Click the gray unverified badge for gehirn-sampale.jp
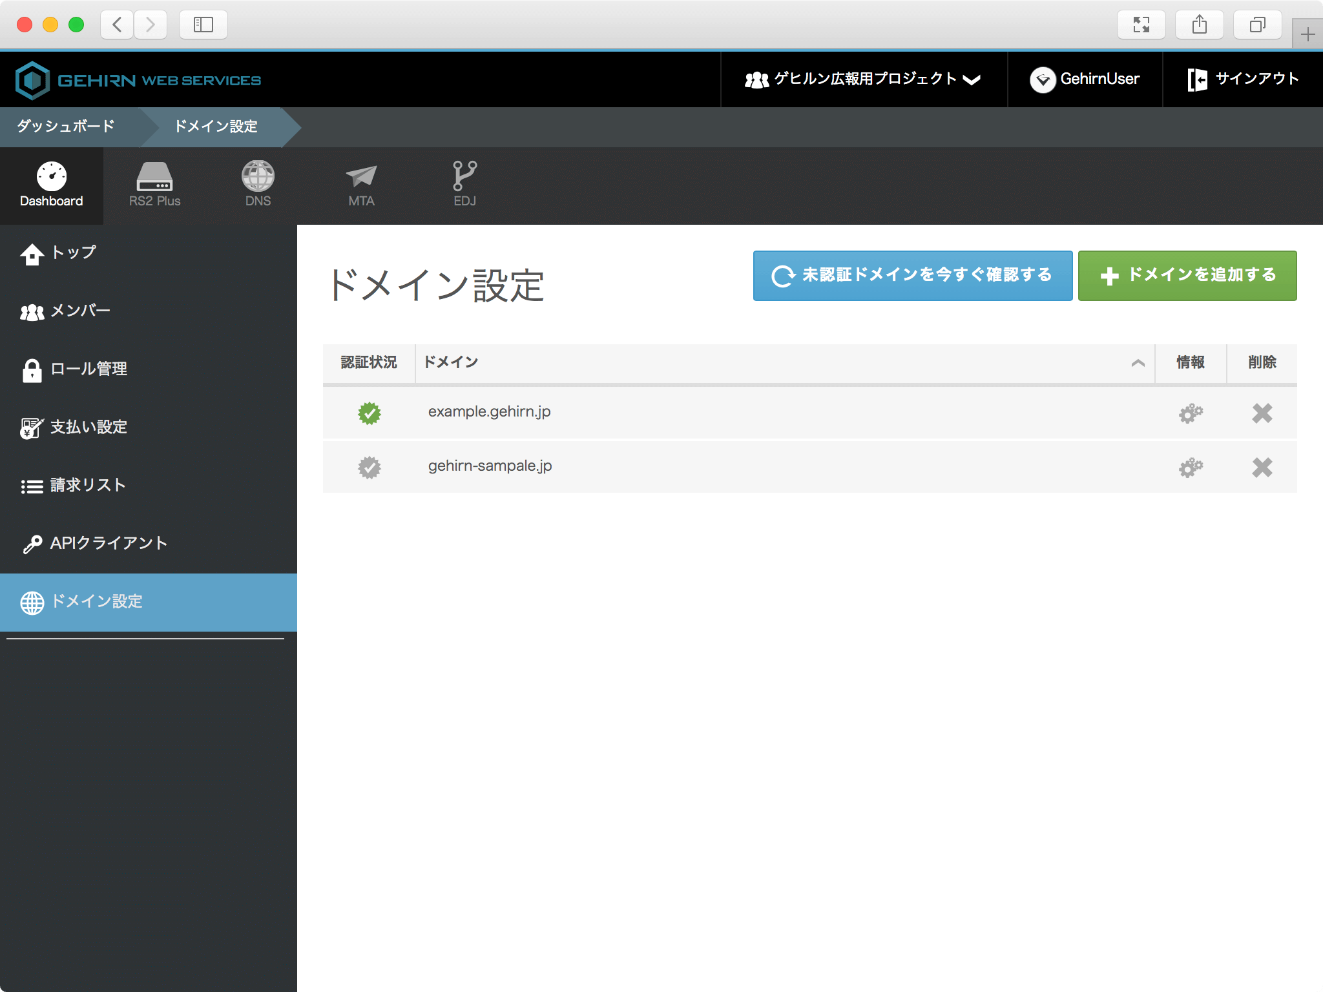Screen dimensions: 1323x992 coord(370,468)
